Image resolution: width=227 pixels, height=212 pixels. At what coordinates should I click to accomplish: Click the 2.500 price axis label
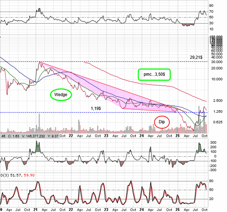[x=215, y=101]
